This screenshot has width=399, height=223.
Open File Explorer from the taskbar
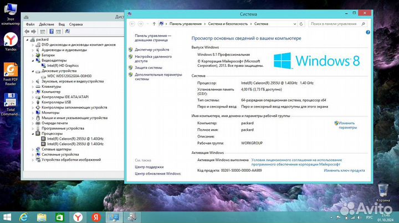point(42,217)
